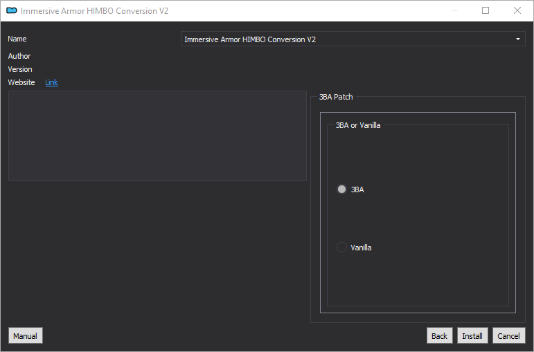Expand the Name dropdown arrow
The image size is (534, 352).
(518, 39)
